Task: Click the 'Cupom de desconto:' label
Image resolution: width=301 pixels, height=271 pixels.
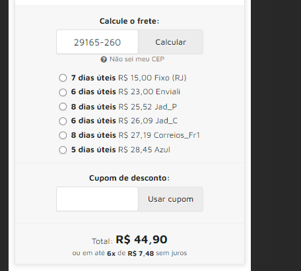Action: [x=129, y=178]
